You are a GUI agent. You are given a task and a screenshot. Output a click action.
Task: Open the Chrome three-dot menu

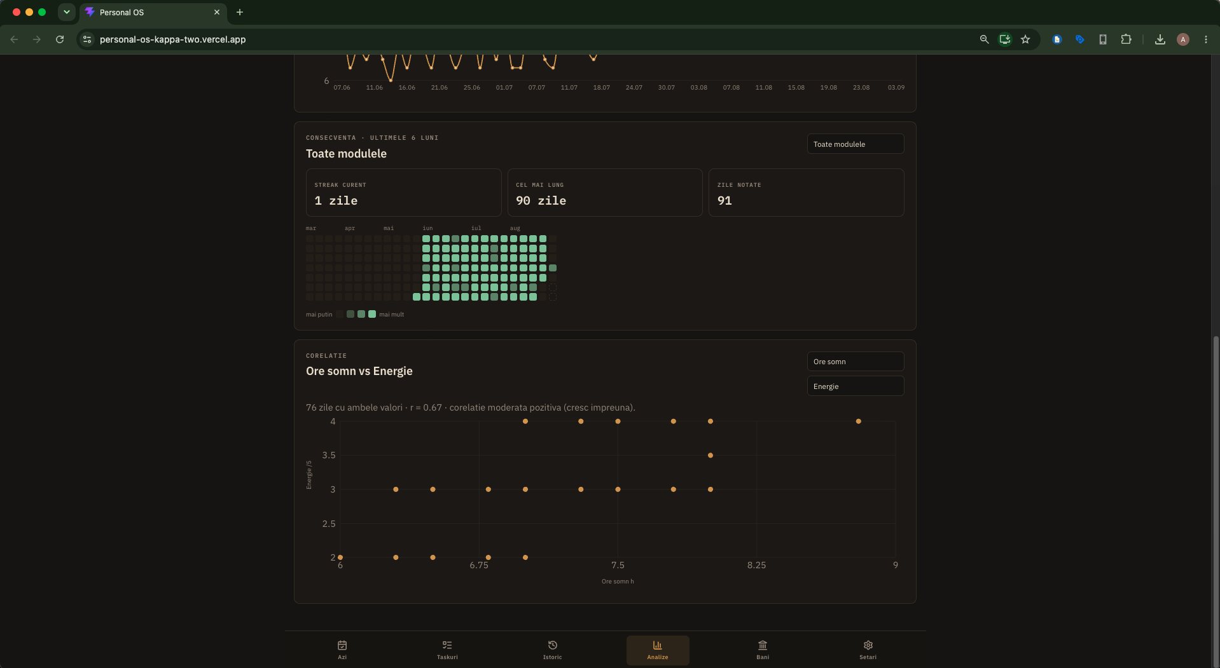[x=1206, y=39]
